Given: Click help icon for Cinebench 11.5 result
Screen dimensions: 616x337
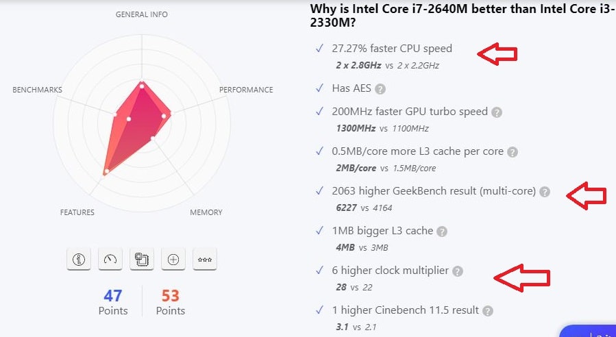Looking at the screenshot, I should click(488, 311).
